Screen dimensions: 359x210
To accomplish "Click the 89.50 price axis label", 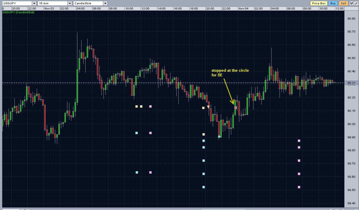I will pyautogui.click(x=351, y=190).
